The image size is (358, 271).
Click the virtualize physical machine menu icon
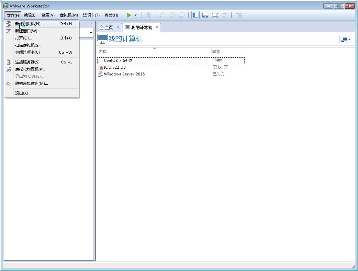[x=8, y=69]
